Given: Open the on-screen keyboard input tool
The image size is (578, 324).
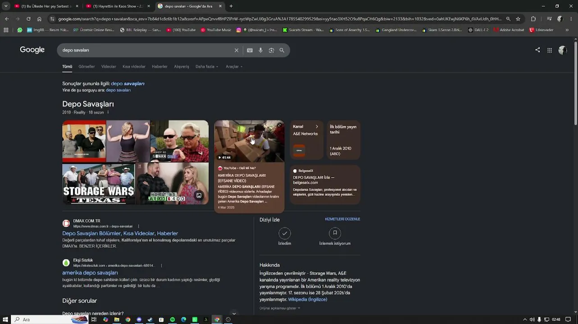Looking at the screenshot, I should [x=250, y=50].
